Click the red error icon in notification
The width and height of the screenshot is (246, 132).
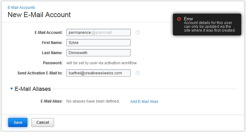[x=179, y=19]
